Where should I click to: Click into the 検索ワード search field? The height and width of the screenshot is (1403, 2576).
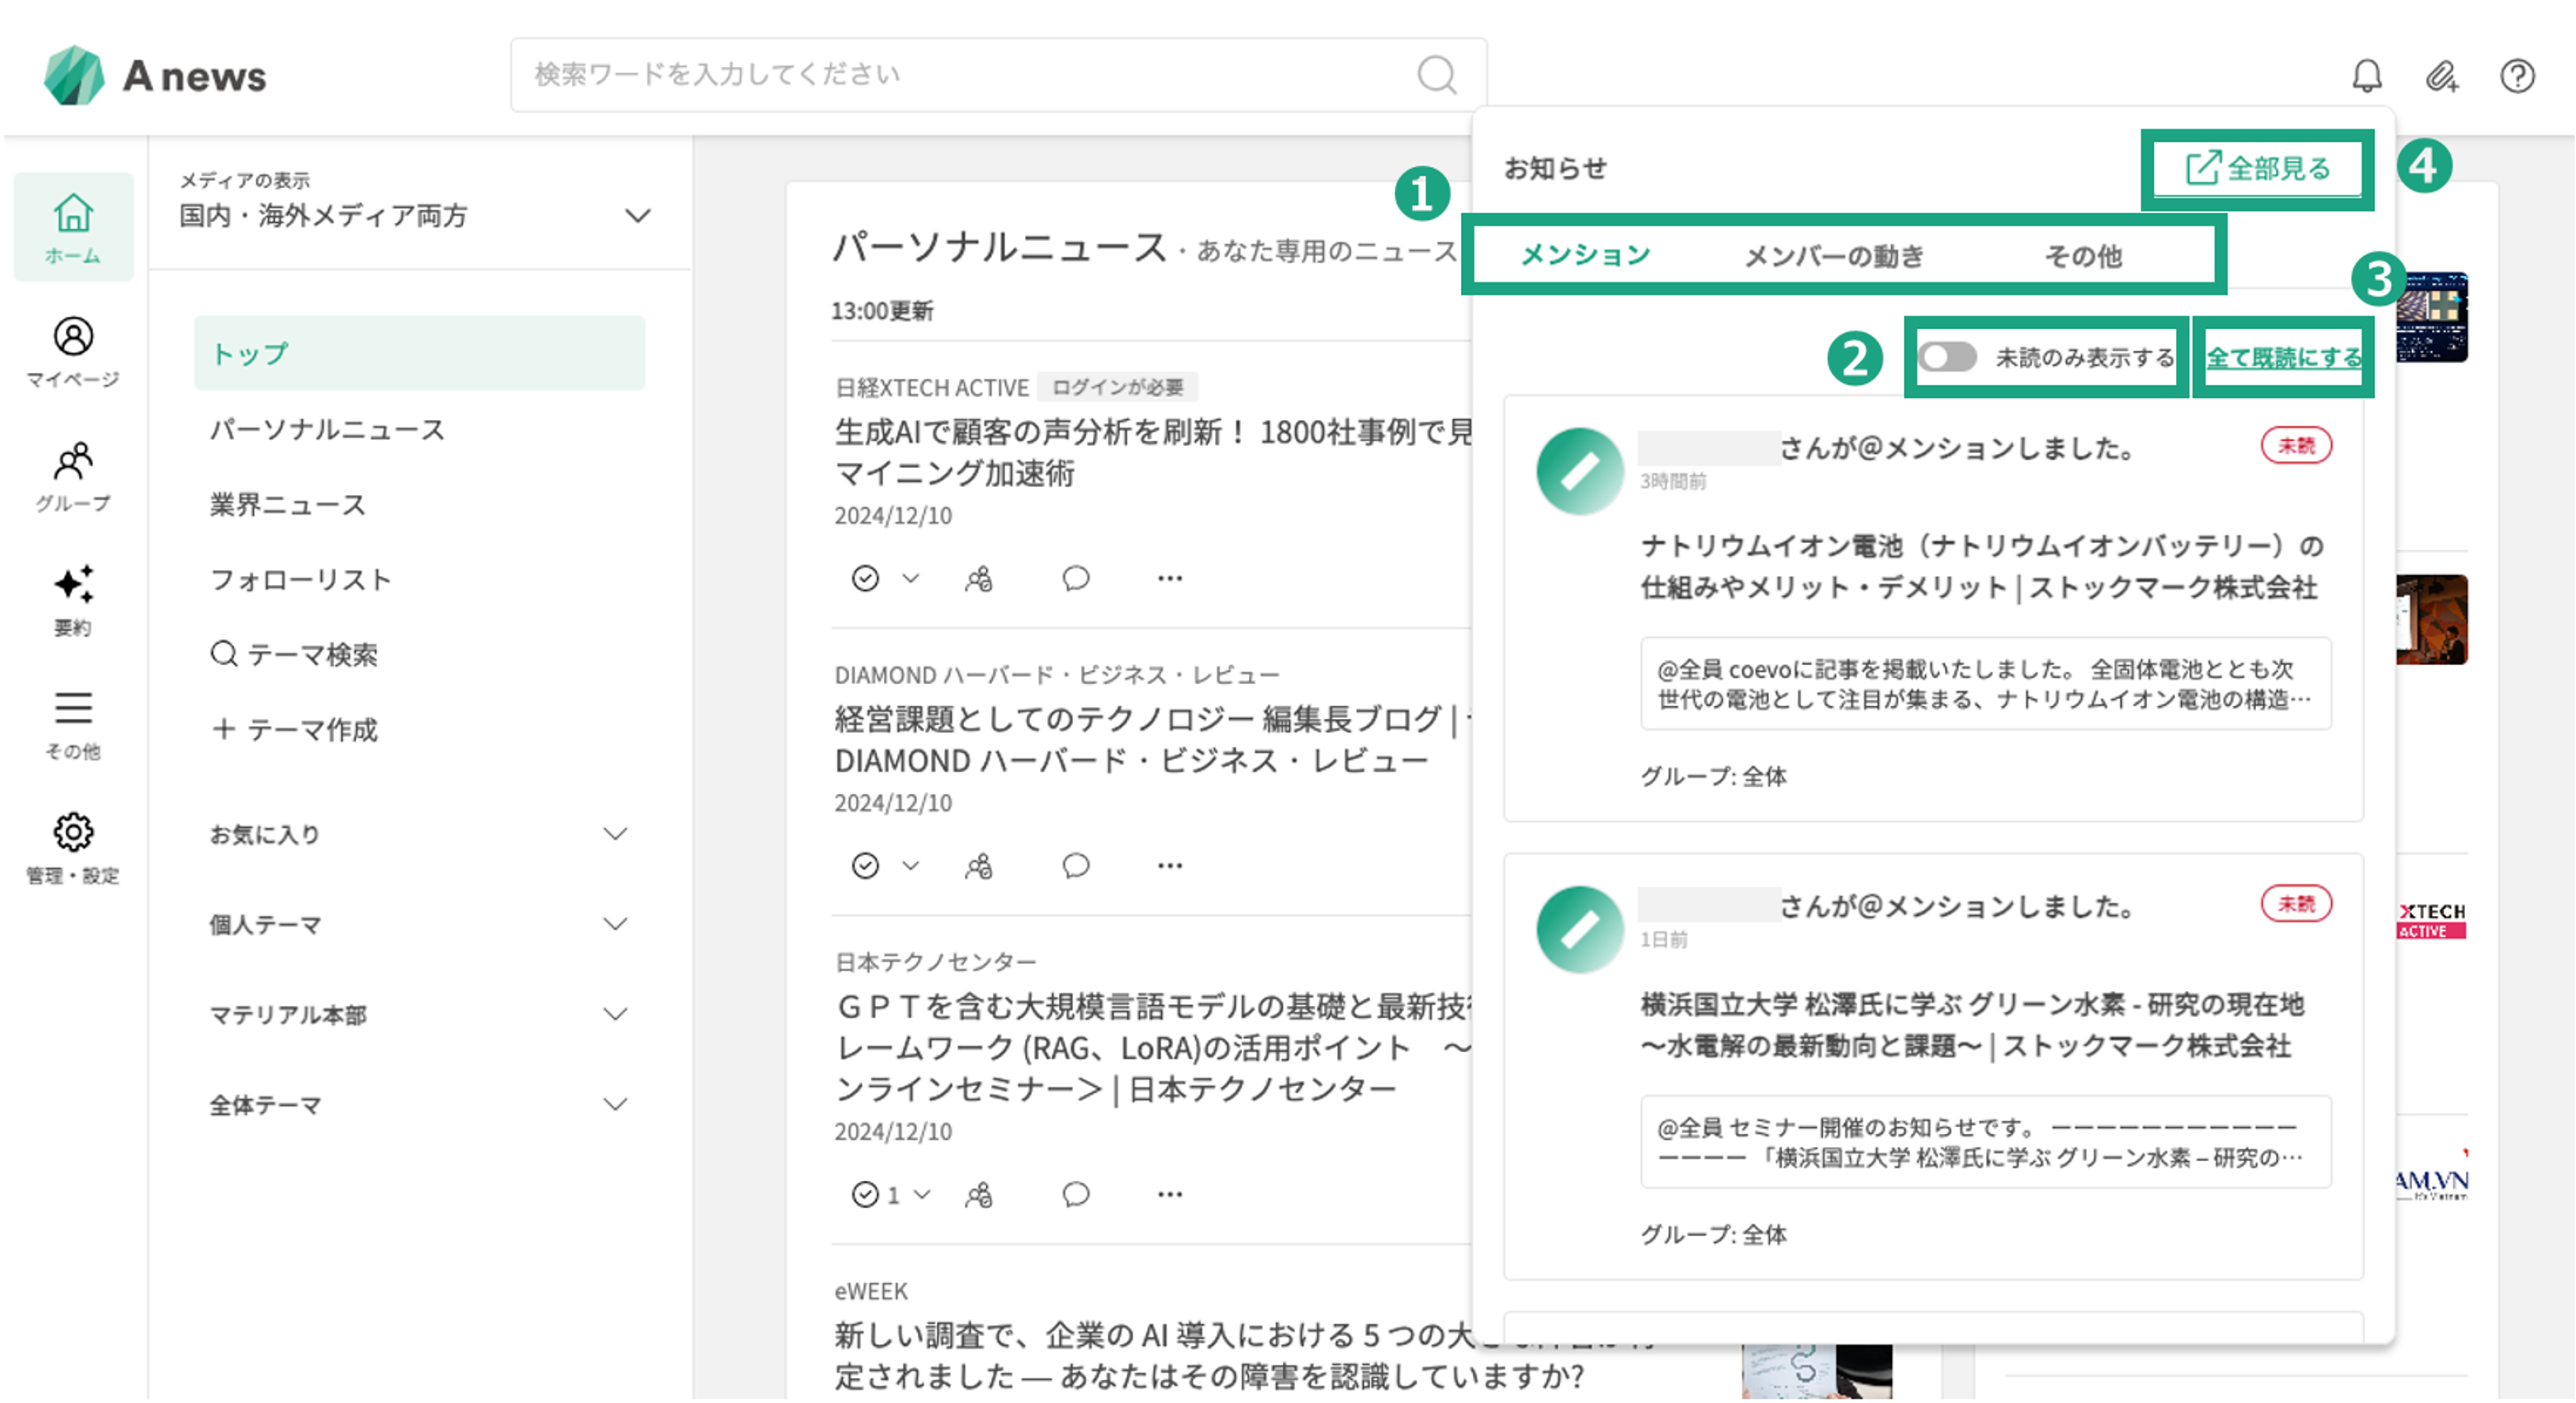pos(960,75)
